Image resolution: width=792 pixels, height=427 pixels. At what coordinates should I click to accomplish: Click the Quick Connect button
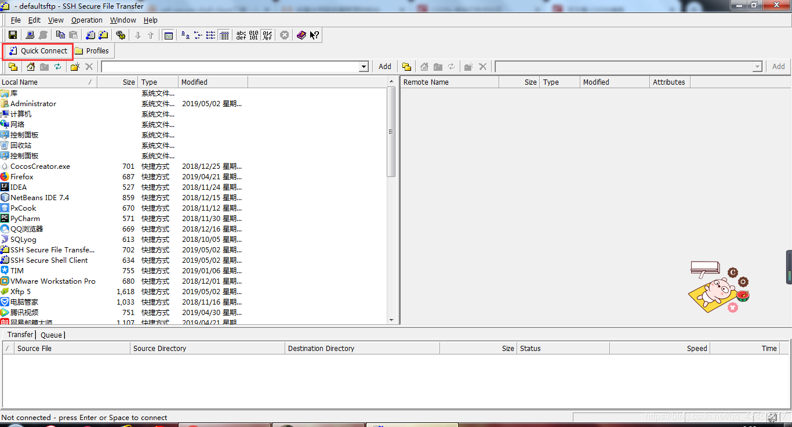pos(38,51)
